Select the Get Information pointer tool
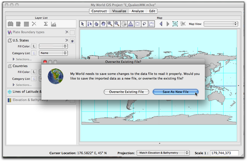Viewport: 247px width, 161px height. coord(89,24)
